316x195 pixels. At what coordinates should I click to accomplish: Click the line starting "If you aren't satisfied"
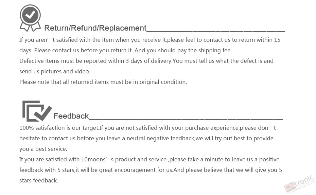150,40
